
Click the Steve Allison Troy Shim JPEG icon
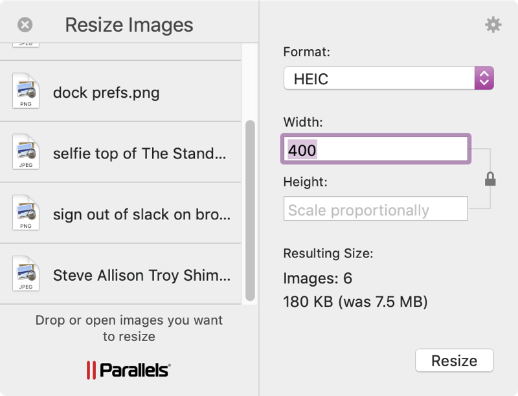[26, 274]
